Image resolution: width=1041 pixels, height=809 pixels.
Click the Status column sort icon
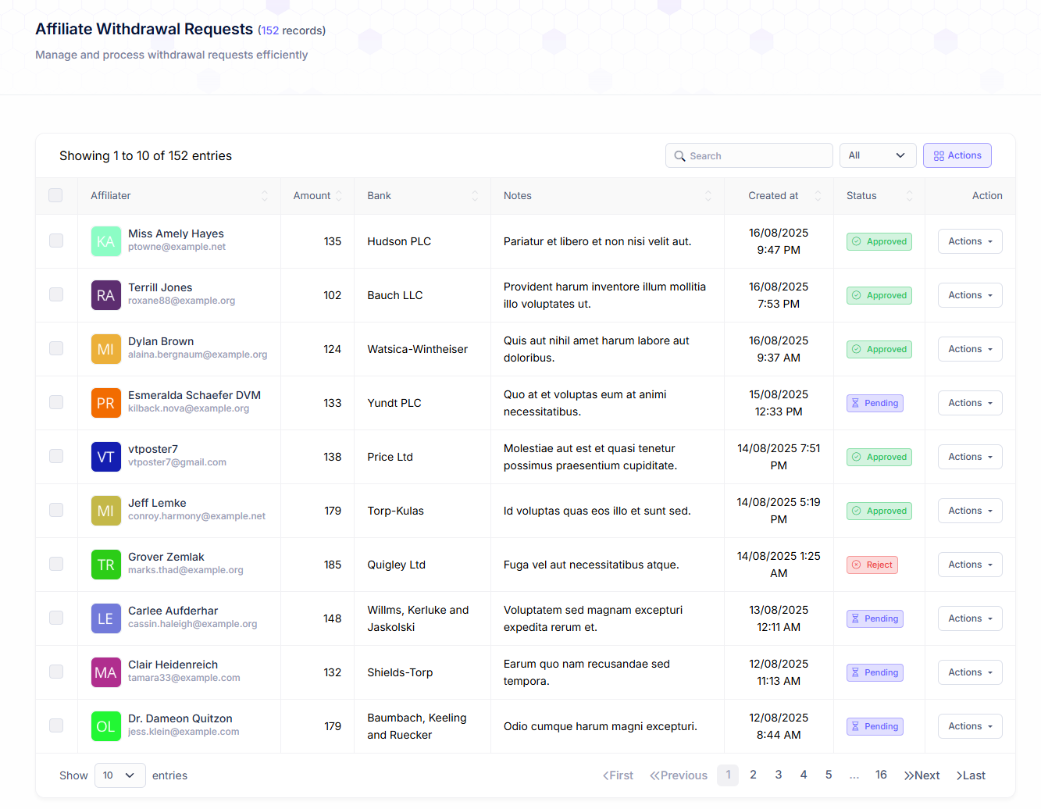[909, 196]
